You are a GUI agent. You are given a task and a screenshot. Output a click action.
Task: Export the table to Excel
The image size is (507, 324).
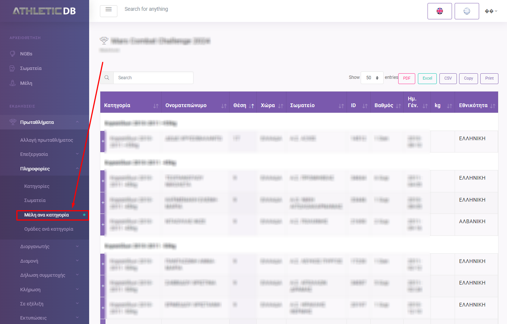click(x=428, y=78)
